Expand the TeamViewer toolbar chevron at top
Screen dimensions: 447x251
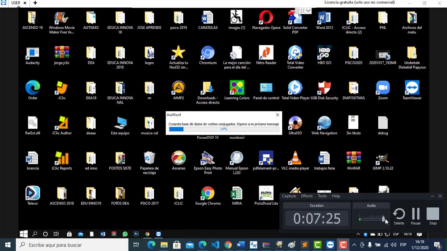[308, 11]
